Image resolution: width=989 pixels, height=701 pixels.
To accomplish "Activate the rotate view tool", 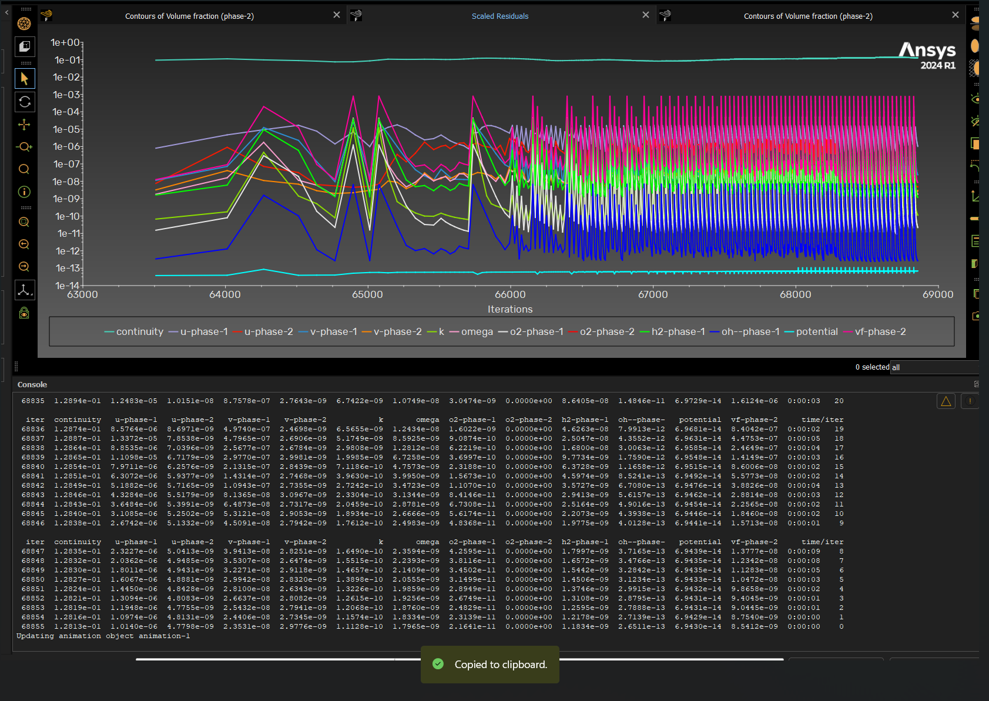I will tap(24, 102).
